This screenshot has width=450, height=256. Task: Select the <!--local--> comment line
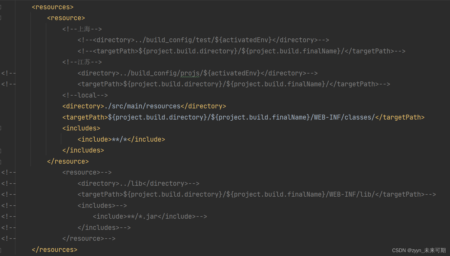pos(85,95)
